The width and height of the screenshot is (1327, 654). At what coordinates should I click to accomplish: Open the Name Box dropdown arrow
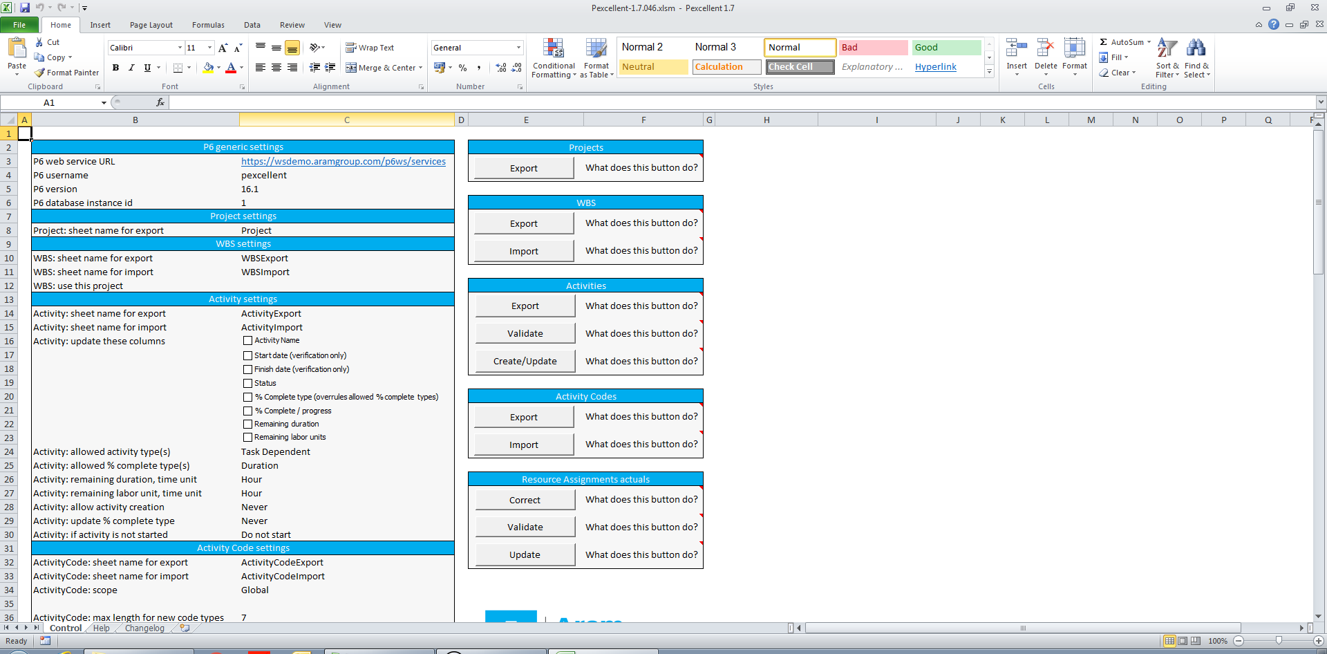(104, 103)
